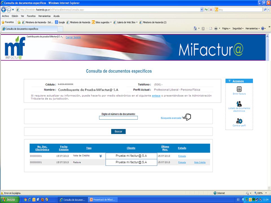This screenshot has height=203, width=271.
Task: Sort by No. Doc. Electrónico column header
Action: [x=42, y=148]
